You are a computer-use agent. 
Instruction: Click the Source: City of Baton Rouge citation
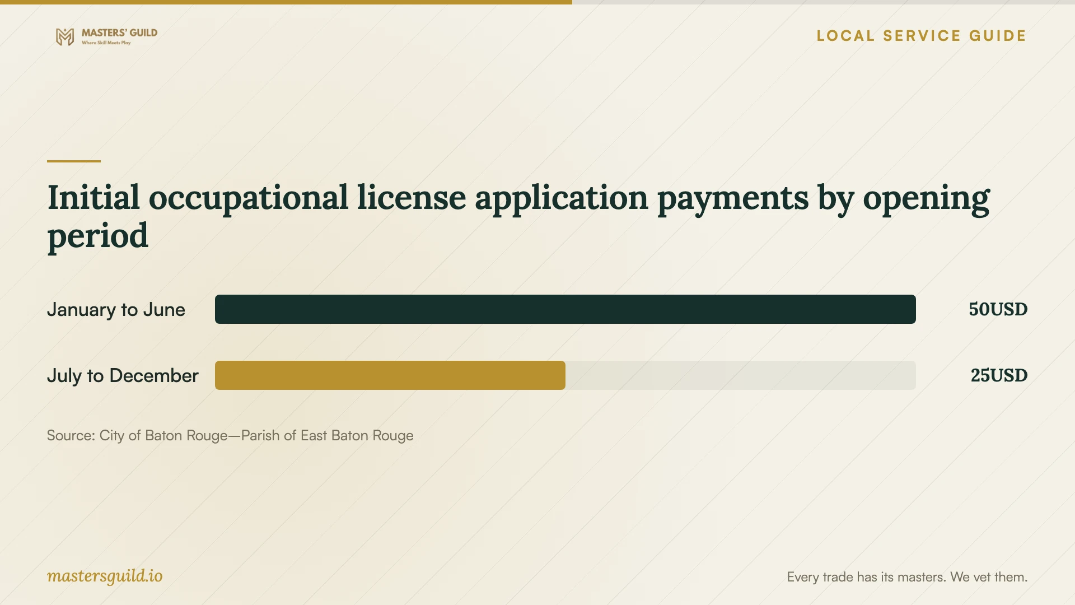coord(230,435)
